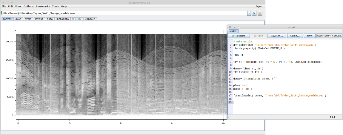
Task: Open the Bookmarks menu
Action: point(43,6)
